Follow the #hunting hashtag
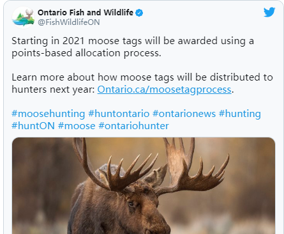284x234 pixels. tap(240, 114)
